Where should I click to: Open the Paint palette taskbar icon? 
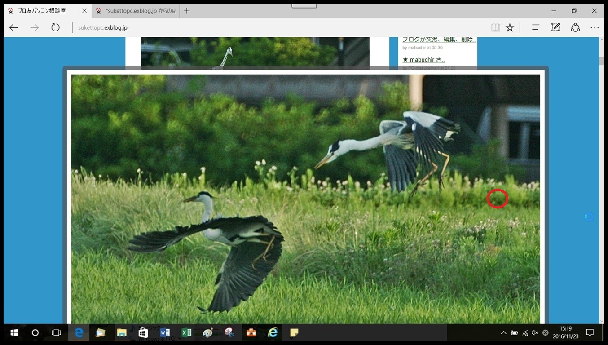[x=208, y=333]
